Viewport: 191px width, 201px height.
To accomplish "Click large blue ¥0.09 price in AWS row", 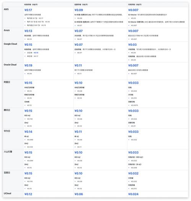I will coord(79,10).
